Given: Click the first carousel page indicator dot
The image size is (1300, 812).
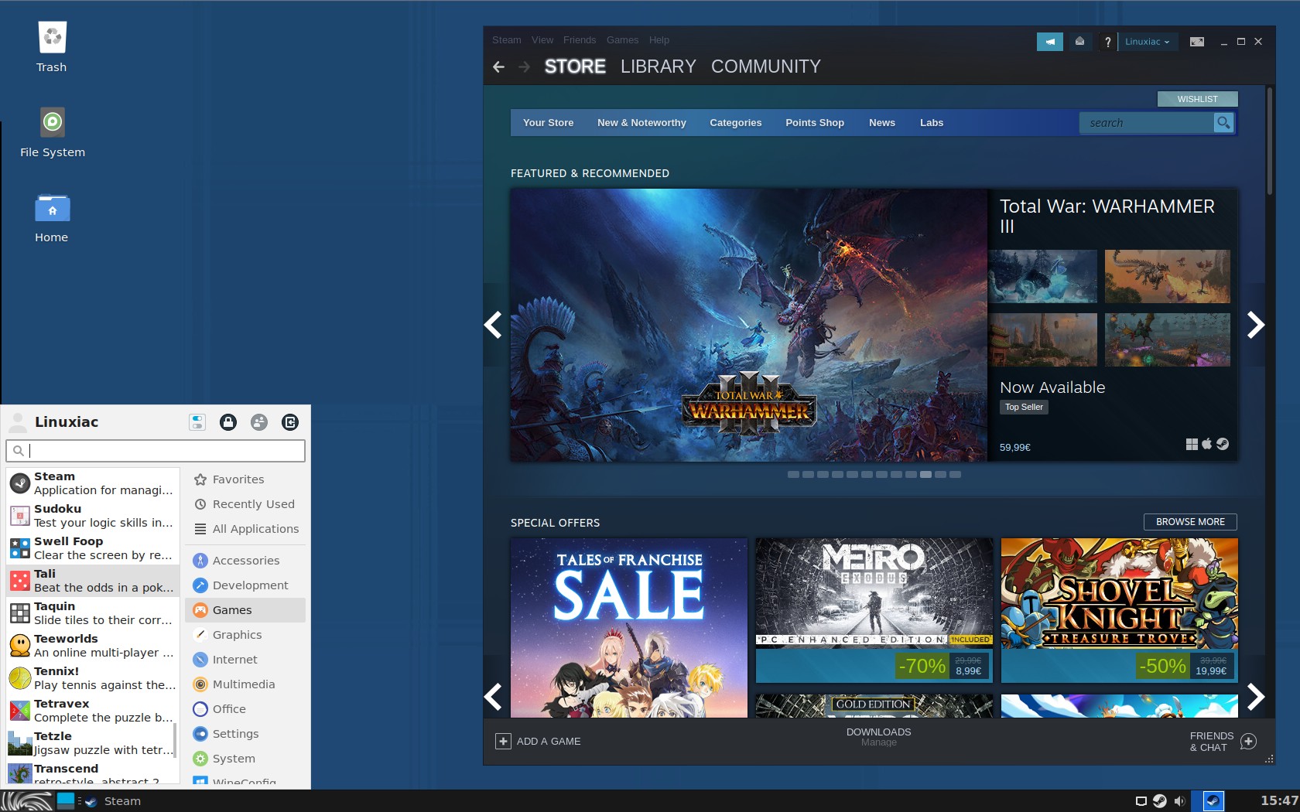Looking at the screenshot, I should [793, 475].
